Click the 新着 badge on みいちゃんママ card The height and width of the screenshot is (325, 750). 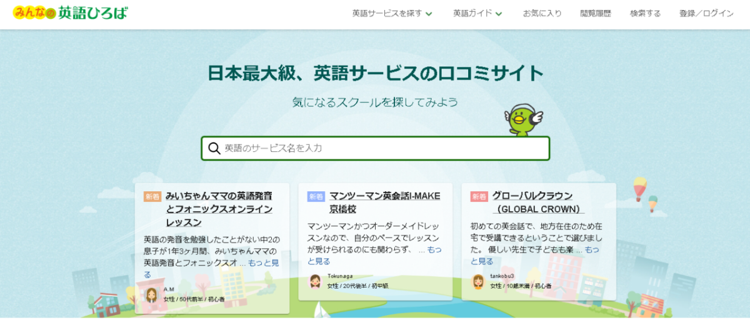coord(152,196)
